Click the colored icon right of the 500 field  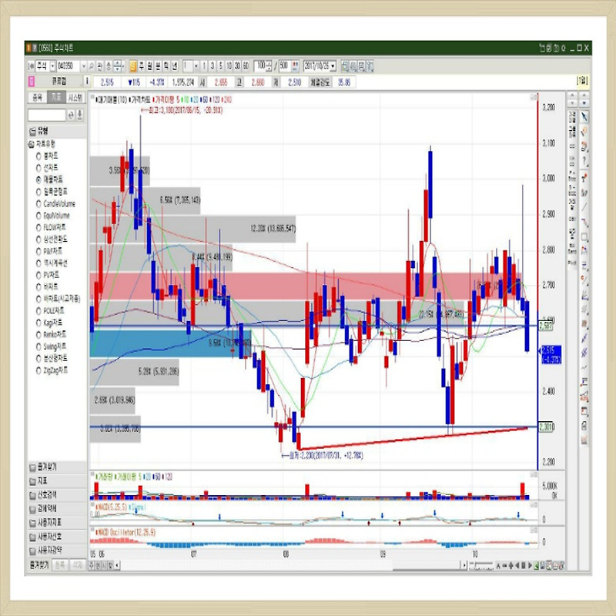[x=295, y=66]
